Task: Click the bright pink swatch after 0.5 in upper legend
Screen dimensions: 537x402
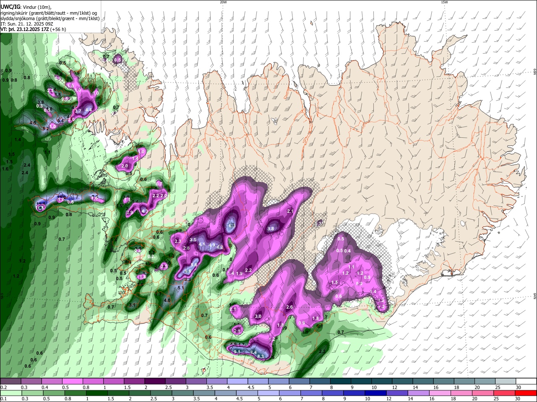Action: click(72, 381)
